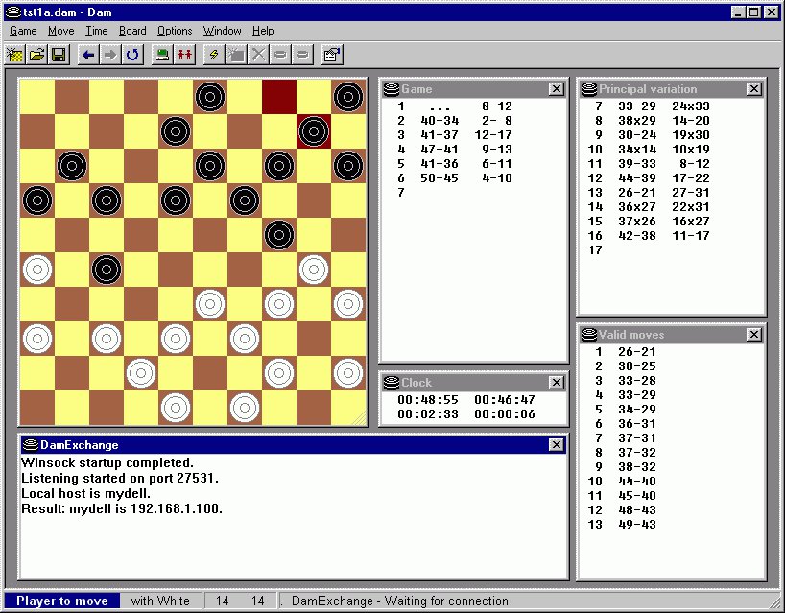Click the lightning bolt toolbar icon
The width and height of the screenshot is (785, 613).
point(214,55)
